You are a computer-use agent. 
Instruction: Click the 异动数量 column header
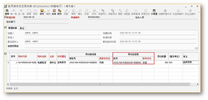161,57
